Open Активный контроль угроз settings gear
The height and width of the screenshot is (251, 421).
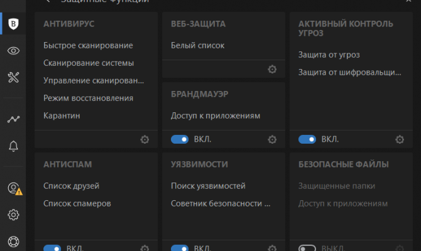[400, 139]
